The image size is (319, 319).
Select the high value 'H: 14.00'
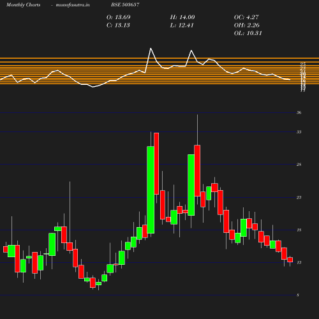[182, 17]
